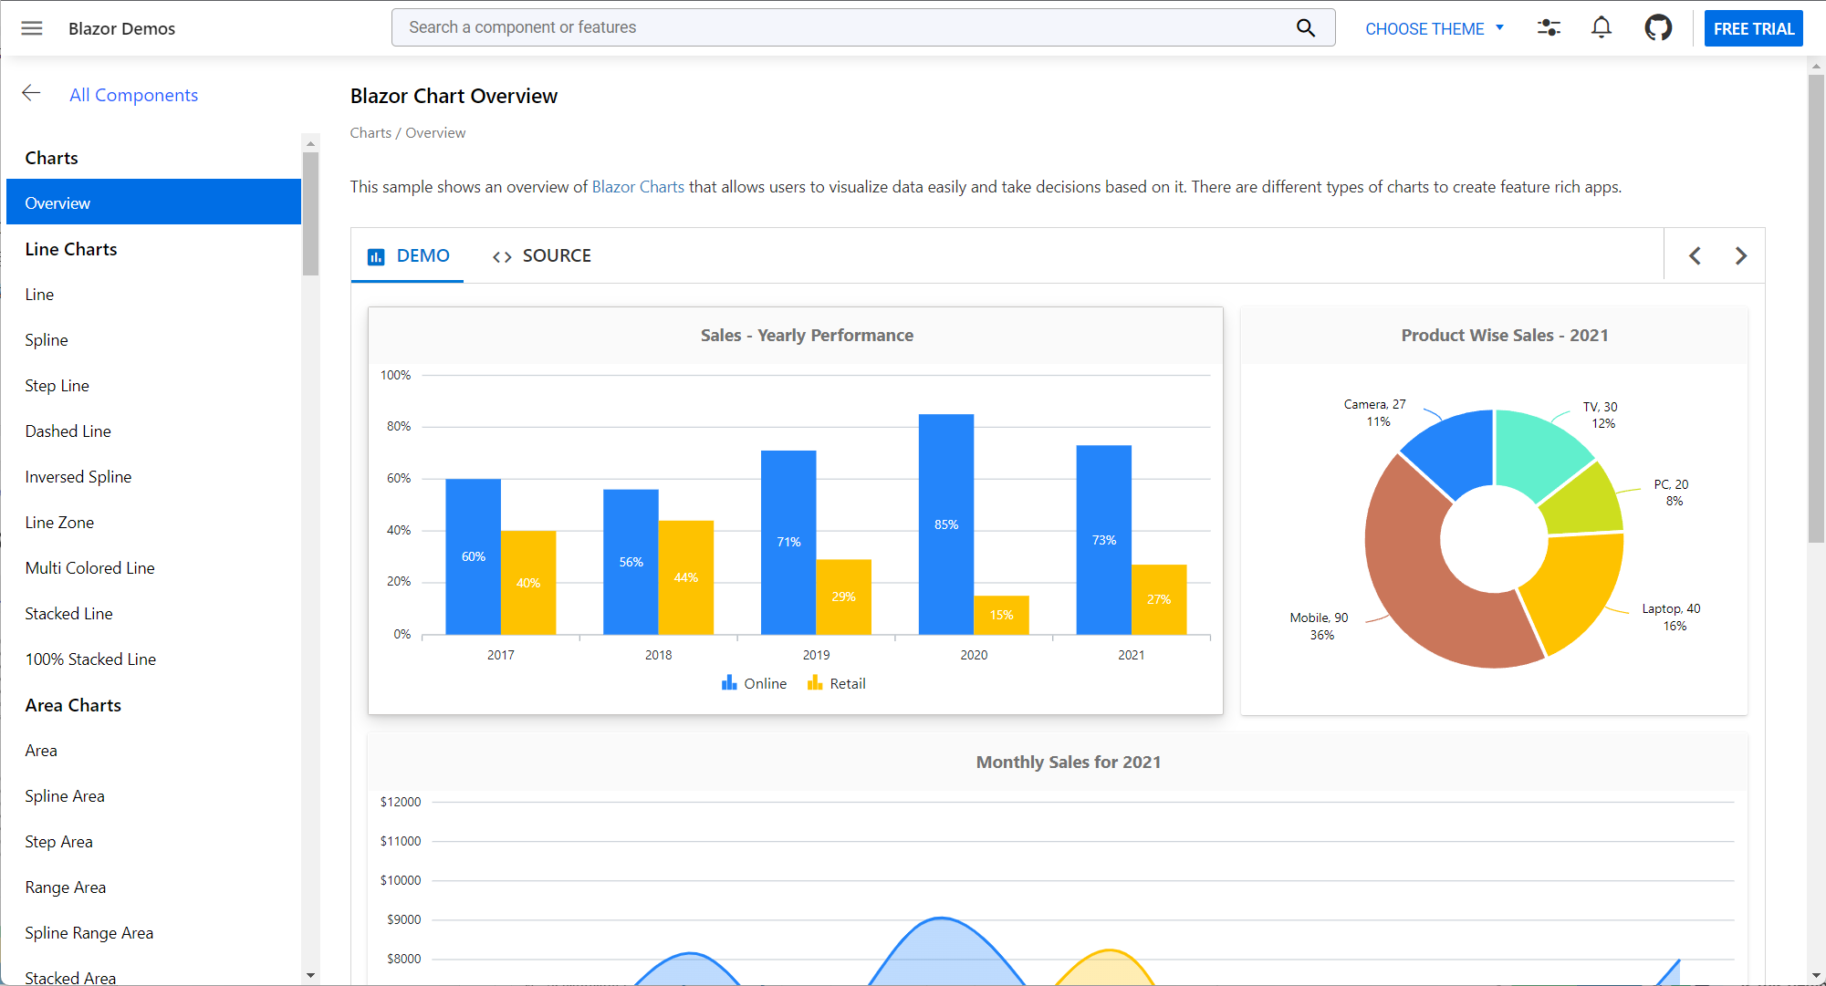Click the Free Trial button
Image resolution: width=1826 pixels, height=986 pixels.
(1753, 28)
